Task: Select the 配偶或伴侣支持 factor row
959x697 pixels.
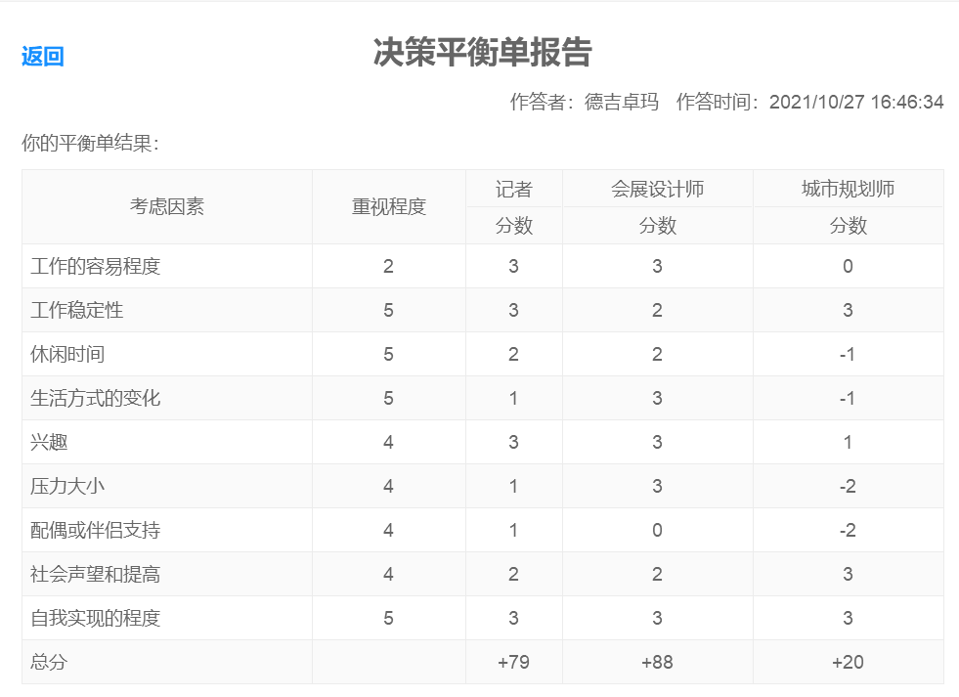Action: (96, 531)
